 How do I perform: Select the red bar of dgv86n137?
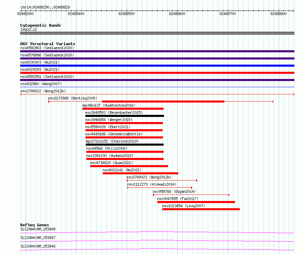(x=123, y=109)
